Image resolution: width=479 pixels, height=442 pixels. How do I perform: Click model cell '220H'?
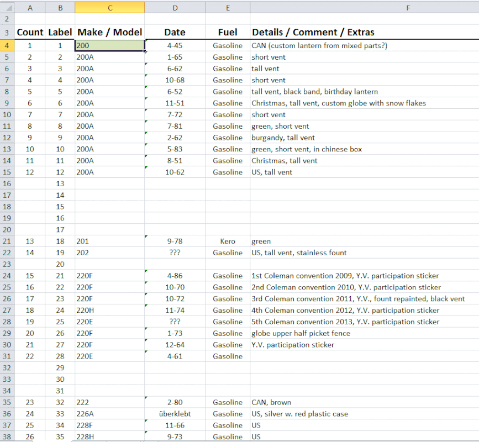click(110, 311)
